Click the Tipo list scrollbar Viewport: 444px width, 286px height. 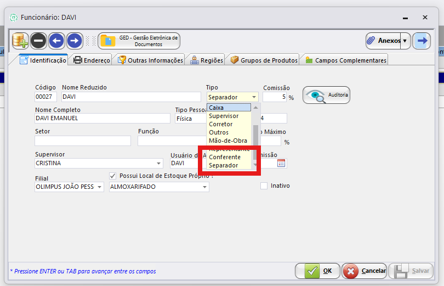tap(255, 134)
